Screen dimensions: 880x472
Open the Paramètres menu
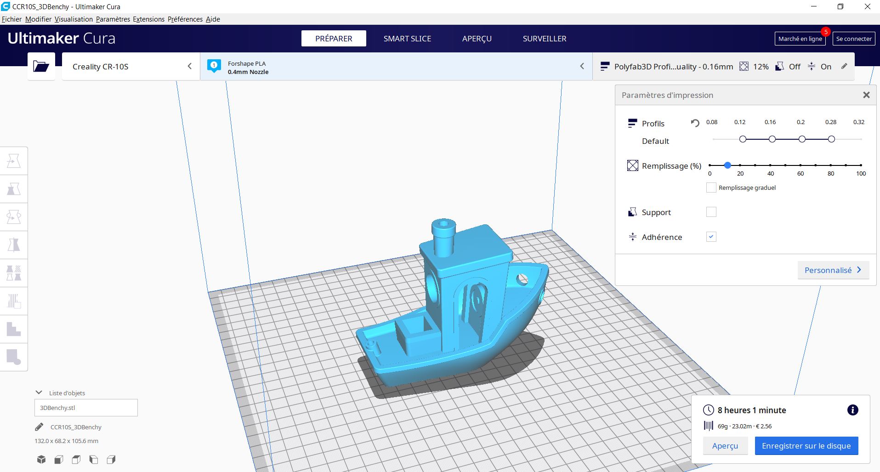pos(113,19)
